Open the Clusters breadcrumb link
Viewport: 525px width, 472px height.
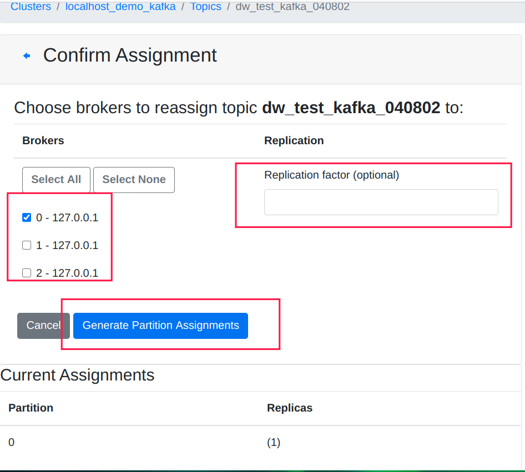(31, 7)
